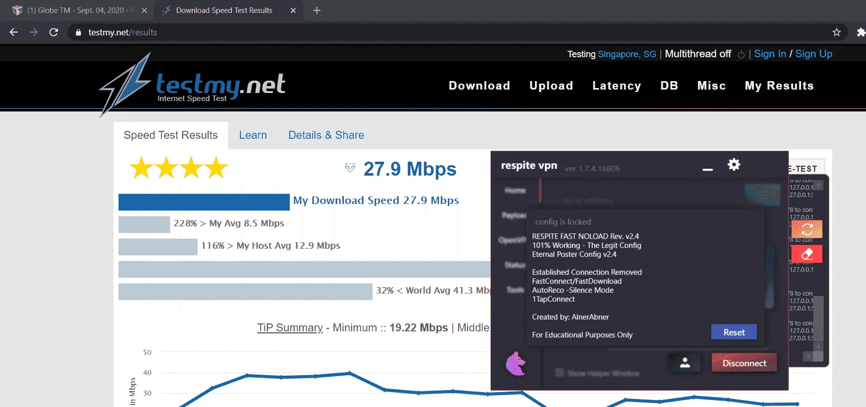Open the Speed Test Results tab

pos(171,135)
